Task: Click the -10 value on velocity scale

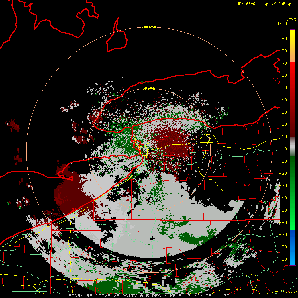Action: (283, 161)
